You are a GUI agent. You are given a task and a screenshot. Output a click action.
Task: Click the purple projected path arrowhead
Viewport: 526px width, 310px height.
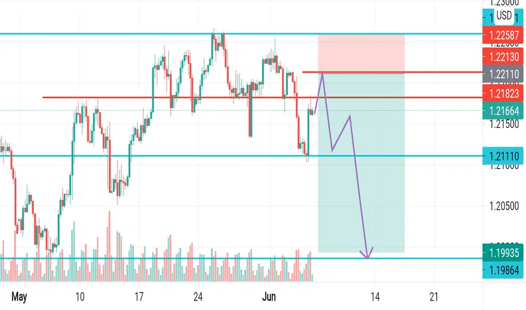point(367,255)
